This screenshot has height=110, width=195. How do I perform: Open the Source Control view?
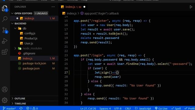pos(5,30)
